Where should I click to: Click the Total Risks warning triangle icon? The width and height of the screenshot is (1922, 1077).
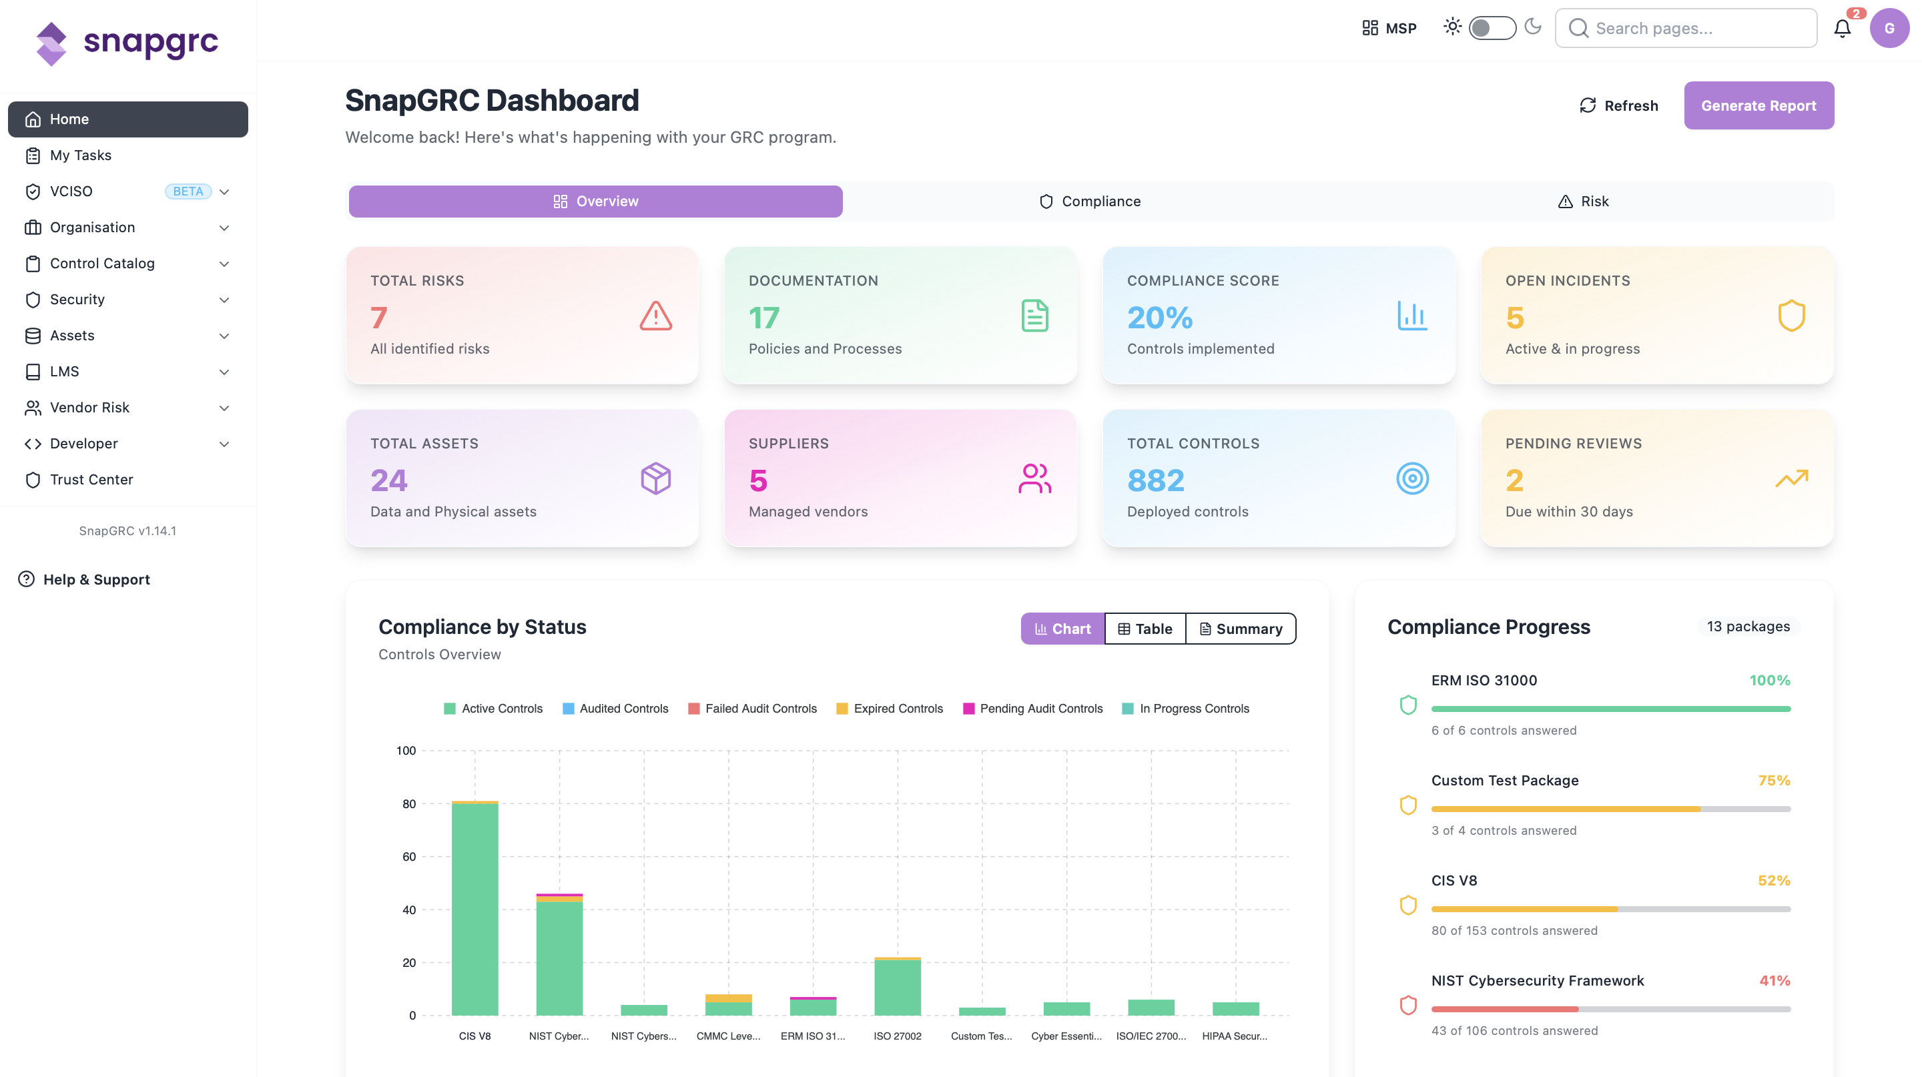[656, 316]
